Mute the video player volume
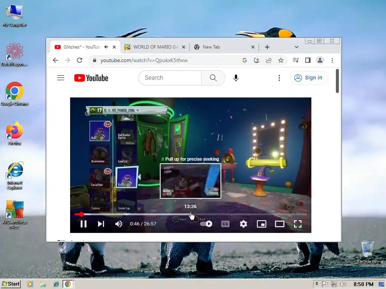The width and height of the screenshot is (386, 289). point(119,224)
